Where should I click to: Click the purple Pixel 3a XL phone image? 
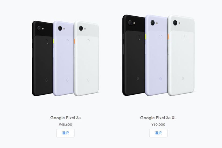point(156,55)
